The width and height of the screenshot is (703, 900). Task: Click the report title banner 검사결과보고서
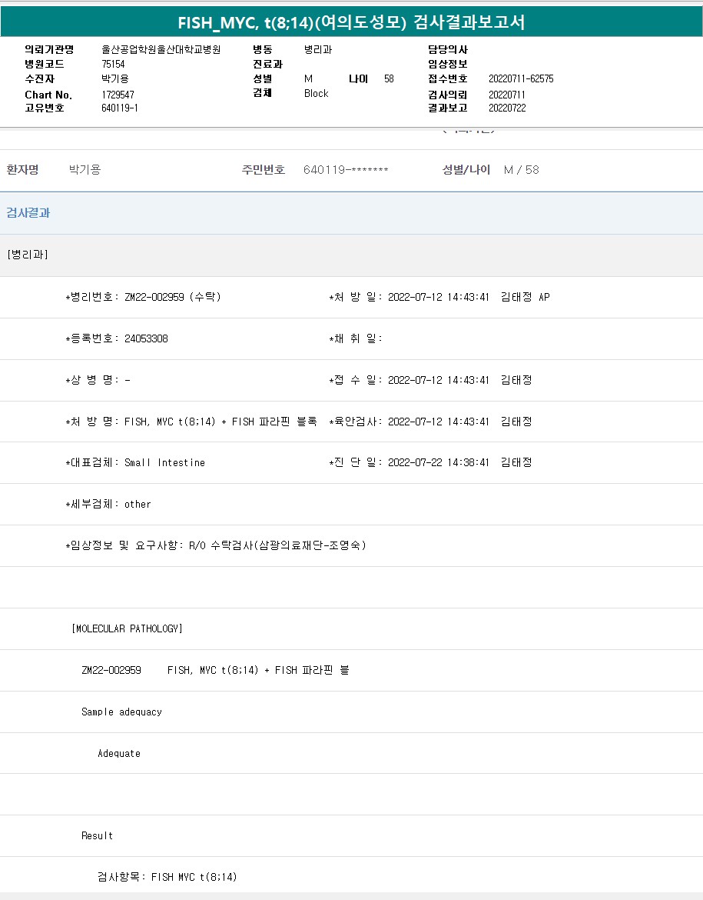point(351,22)
